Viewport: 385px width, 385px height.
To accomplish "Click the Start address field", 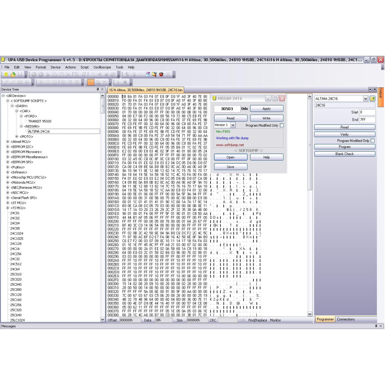I will pyautogui.click(x=367, y=112).
